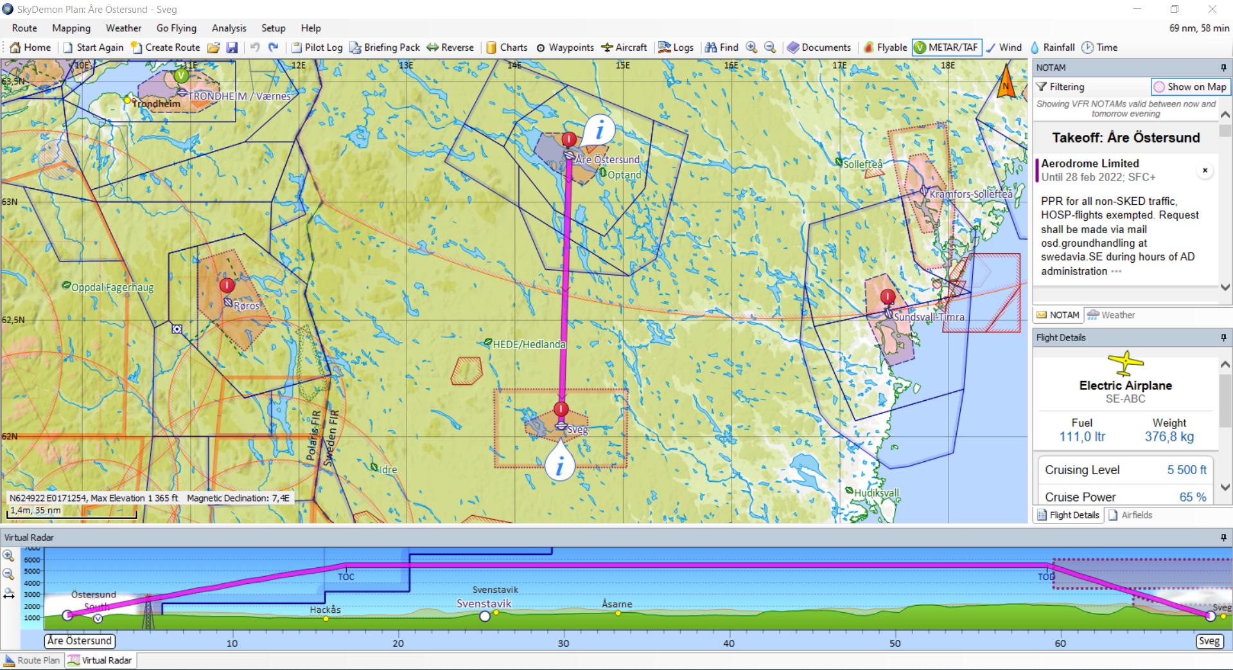Click the TOC marker on the profile

tap(346, 576)
